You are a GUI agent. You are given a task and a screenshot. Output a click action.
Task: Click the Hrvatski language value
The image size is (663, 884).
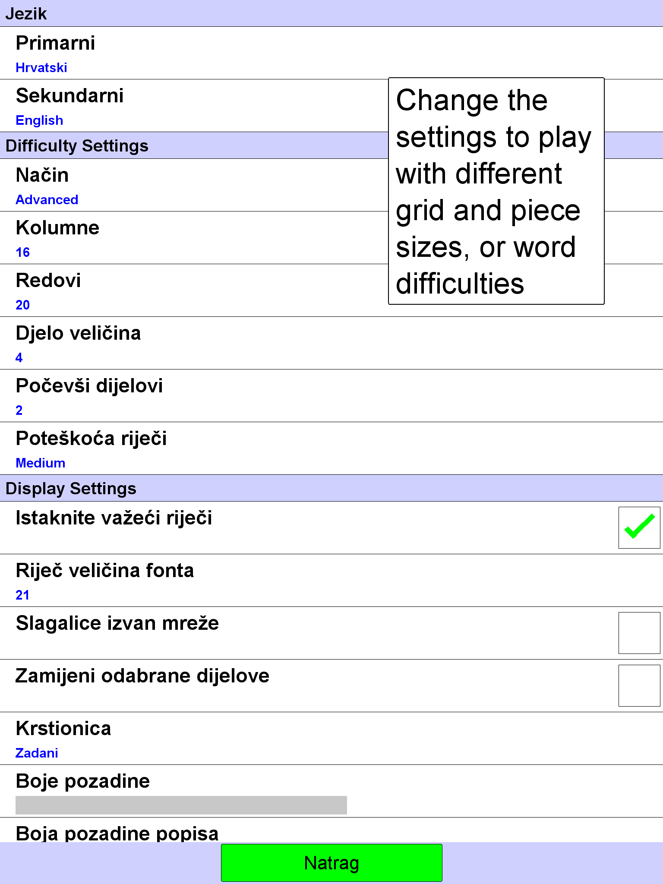(x=41, y=68)
